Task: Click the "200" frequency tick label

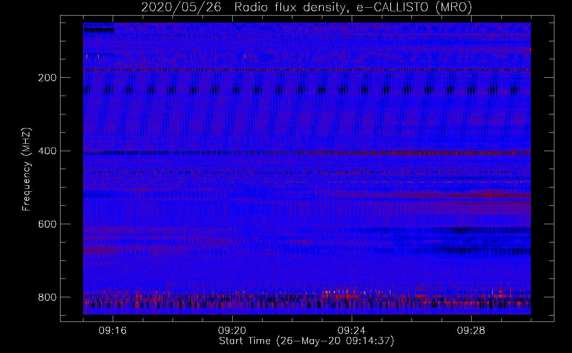Action: pyautogui.click(x=47, y=78)
